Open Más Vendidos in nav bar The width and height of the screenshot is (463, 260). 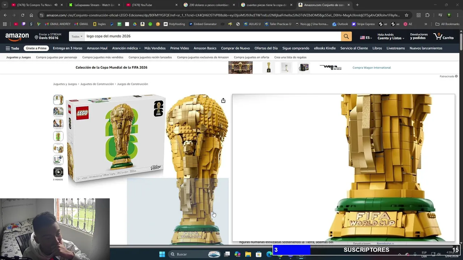click(155, 48)
